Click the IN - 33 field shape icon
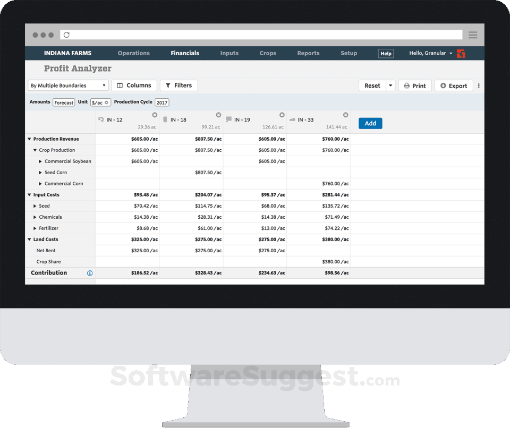This screenshot has height=428, width=510. pos(292,119)
